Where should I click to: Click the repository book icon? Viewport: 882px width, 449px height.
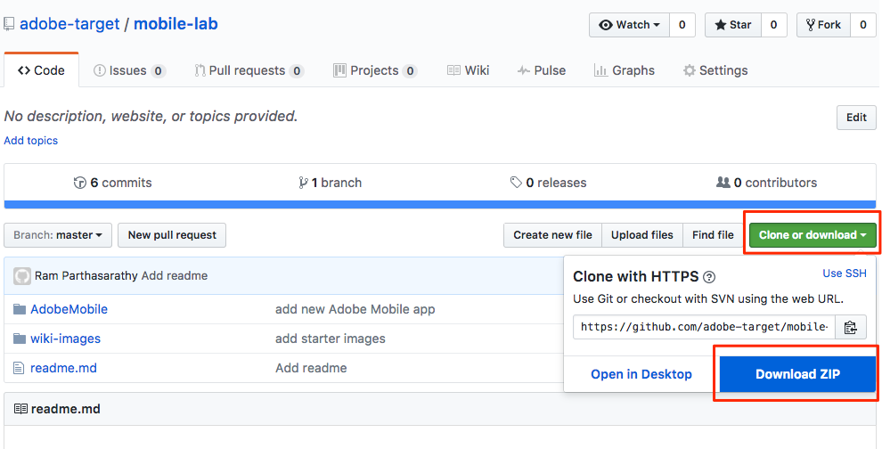(x=9, y=25)
